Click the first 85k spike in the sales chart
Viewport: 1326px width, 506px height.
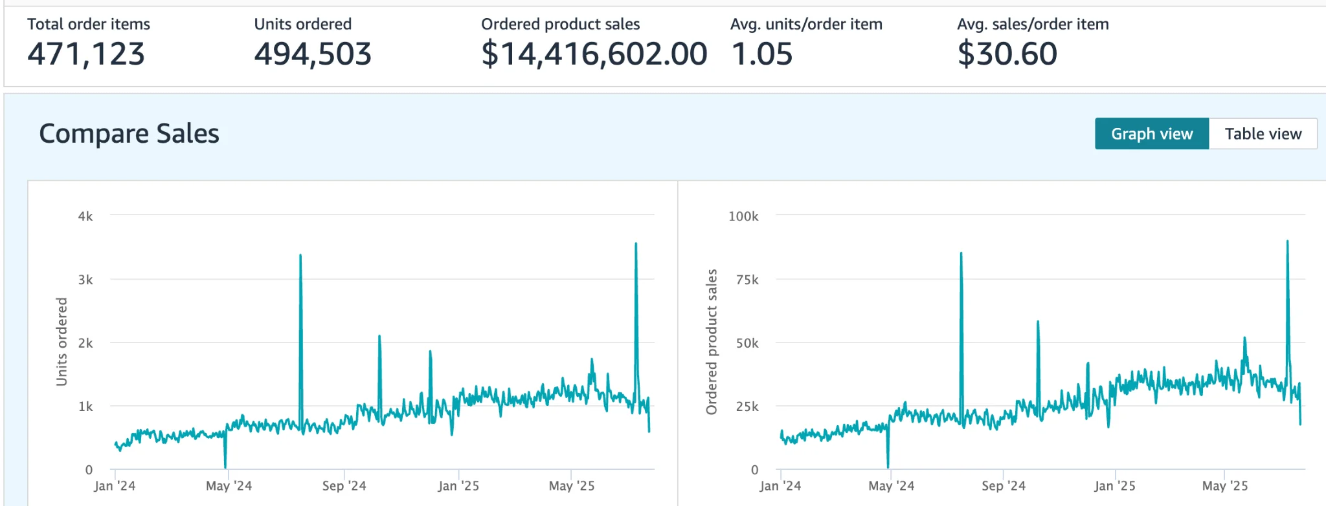pos(961,255)
